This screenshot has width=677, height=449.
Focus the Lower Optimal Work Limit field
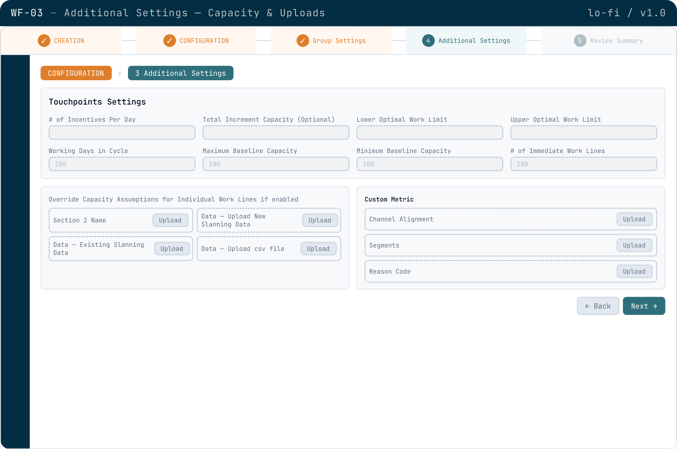coord(430,133)
